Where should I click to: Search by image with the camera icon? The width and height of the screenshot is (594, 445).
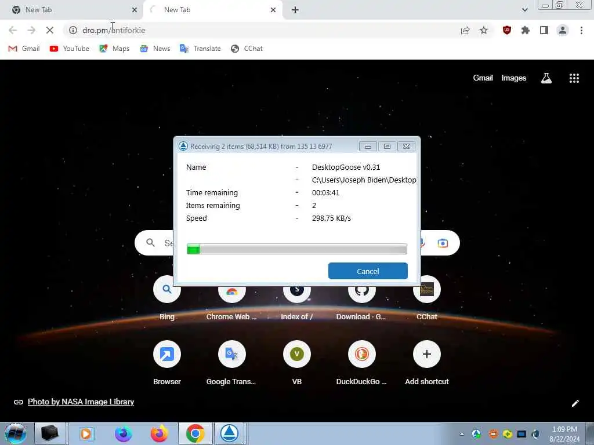click(x=443, y=243)
